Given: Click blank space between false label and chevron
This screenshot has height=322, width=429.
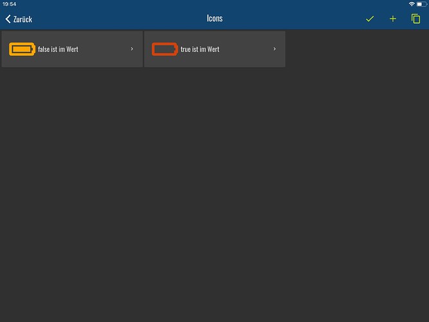Looking at the screenshot, I should 104,49.
